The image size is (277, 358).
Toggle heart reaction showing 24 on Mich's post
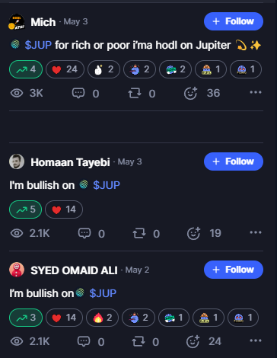65,69
